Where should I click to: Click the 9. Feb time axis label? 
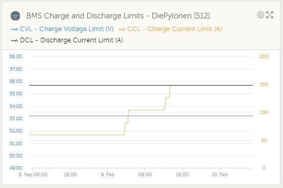[x=108, y=174]
